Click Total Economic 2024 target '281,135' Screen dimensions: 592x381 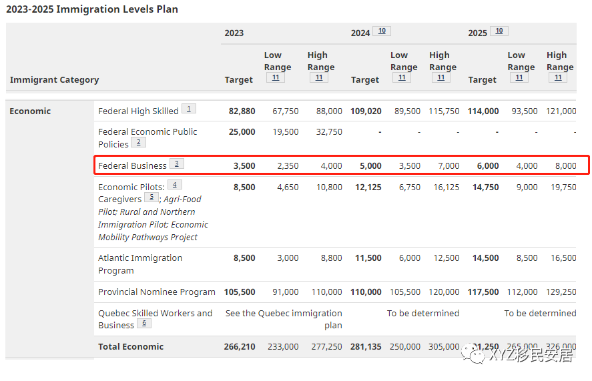point(366,347)
